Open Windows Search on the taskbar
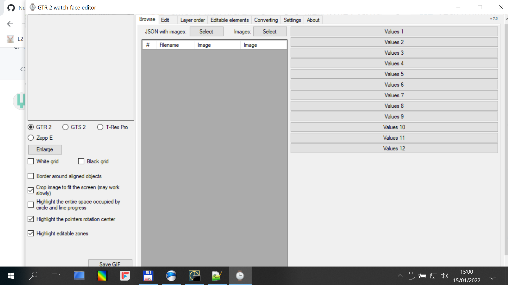The image size is (508, 285). click(x=33, y=275)
